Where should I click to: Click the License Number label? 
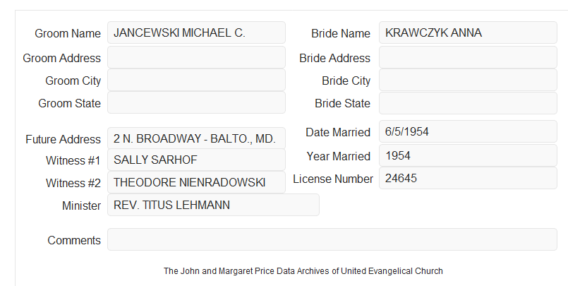(x=333, y=179)
